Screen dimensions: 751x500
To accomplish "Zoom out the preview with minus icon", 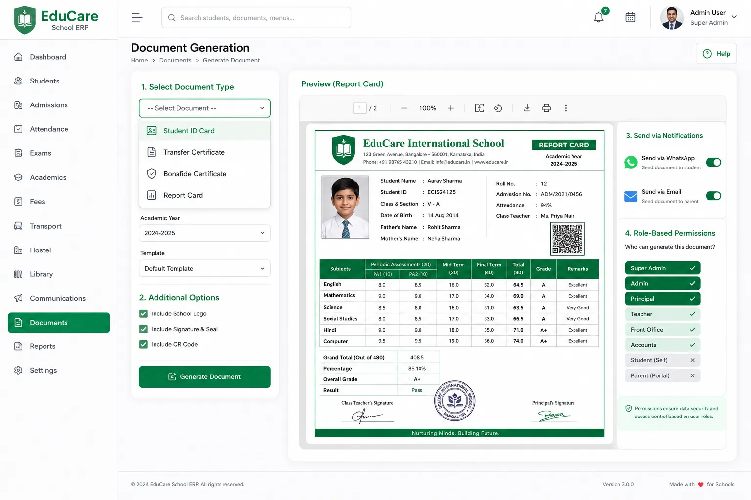I will click(x=404, y=108).
